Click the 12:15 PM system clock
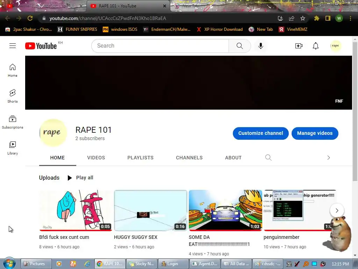 [340, 264]
